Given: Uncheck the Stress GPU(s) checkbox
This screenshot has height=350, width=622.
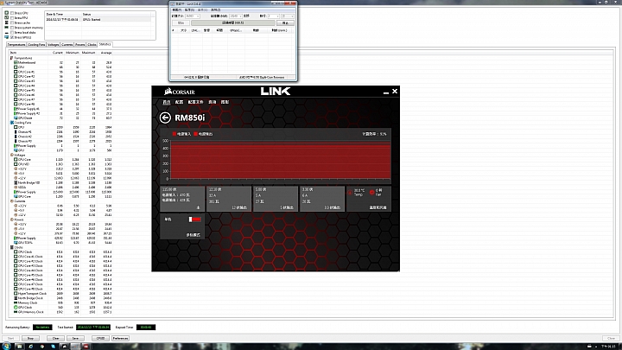Looking at the screenshot, I should [12, 37].
